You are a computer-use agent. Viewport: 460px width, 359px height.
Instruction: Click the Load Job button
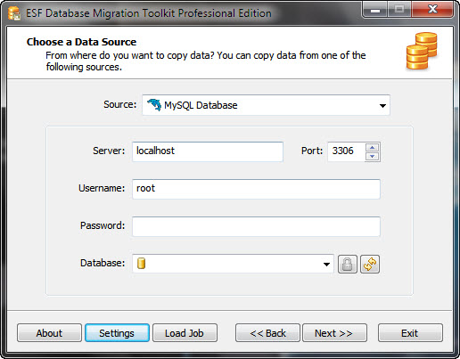tap(185, 333)
